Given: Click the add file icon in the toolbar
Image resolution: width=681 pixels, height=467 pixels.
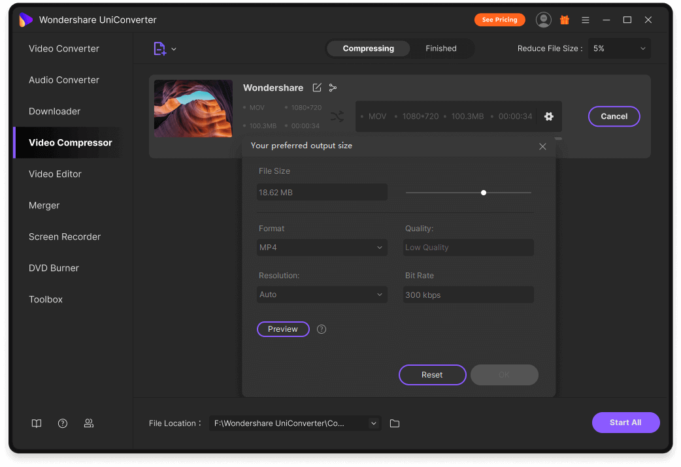Looking at the screenshot, I should pos(159,48).
